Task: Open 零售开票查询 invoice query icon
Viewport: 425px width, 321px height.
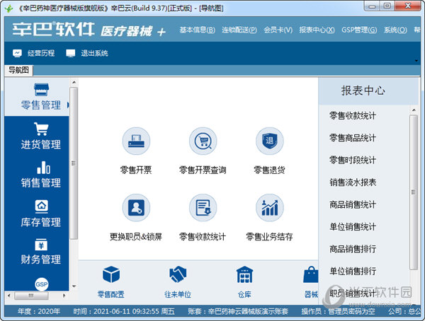Action: point(203,141)
